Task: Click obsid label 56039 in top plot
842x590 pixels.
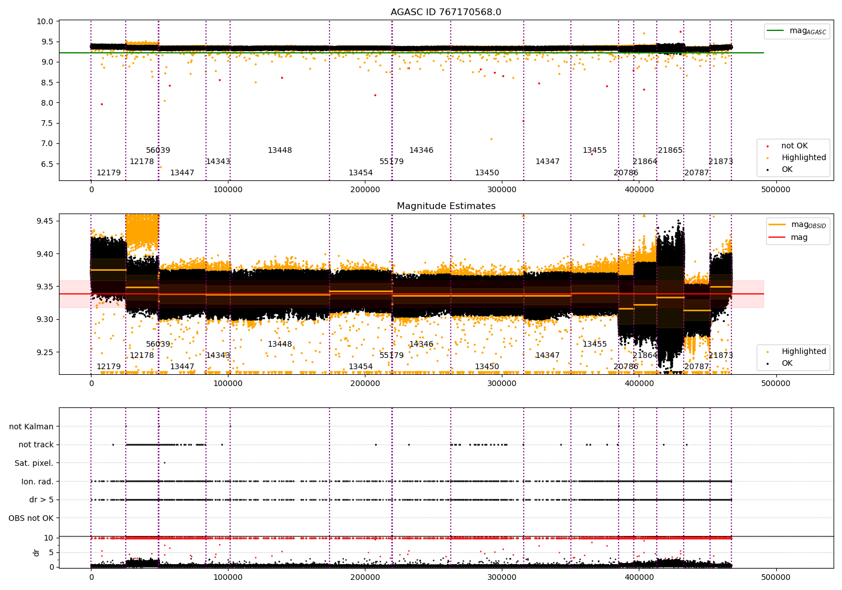Action: coord(158,151)
